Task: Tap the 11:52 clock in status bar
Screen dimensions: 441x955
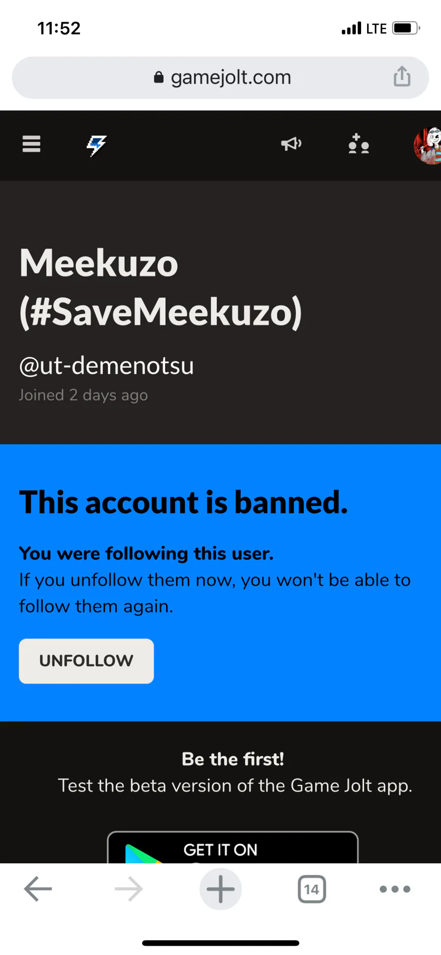Action: [59, 28]
